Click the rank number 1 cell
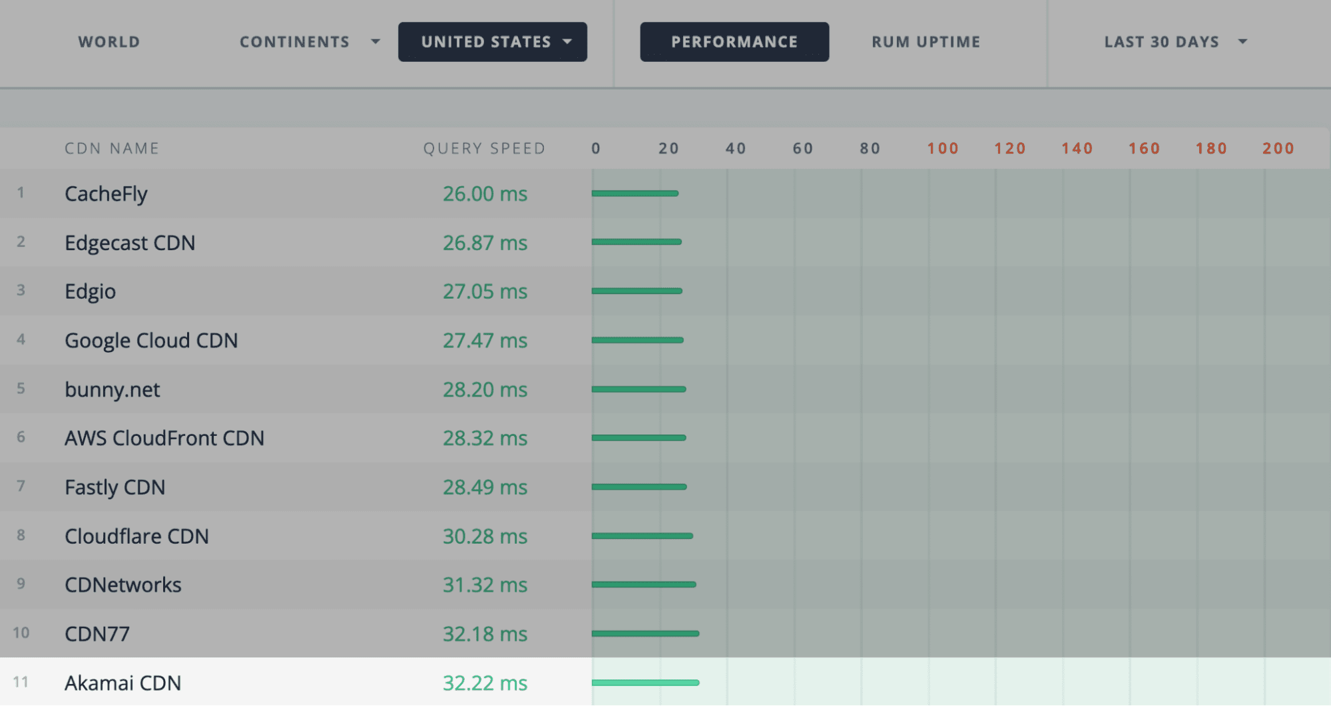Image resolution: width=1331 pixels, height=706 pixels. 21,193
